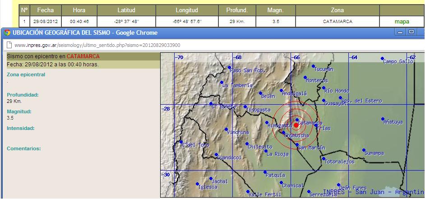The height and width of the screenshot is (199, 425).
Task: Click the red epicenter dot on map
Action: pyautogui.click(x=296, y=125)
